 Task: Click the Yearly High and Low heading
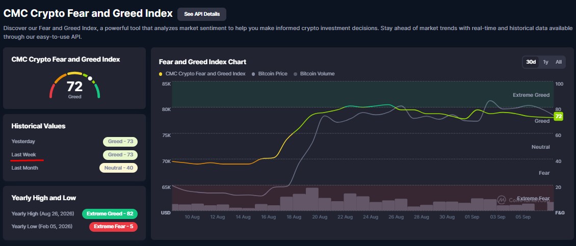[x=44, y=198]
